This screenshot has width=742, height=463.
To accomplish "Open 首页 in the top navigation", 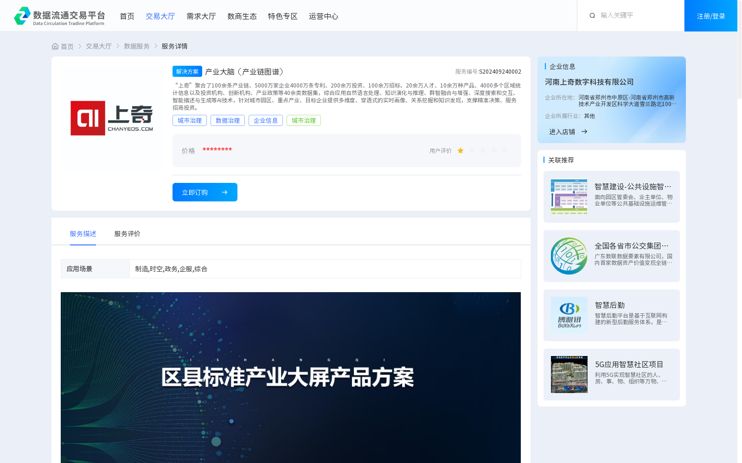I will coord(127,16).
